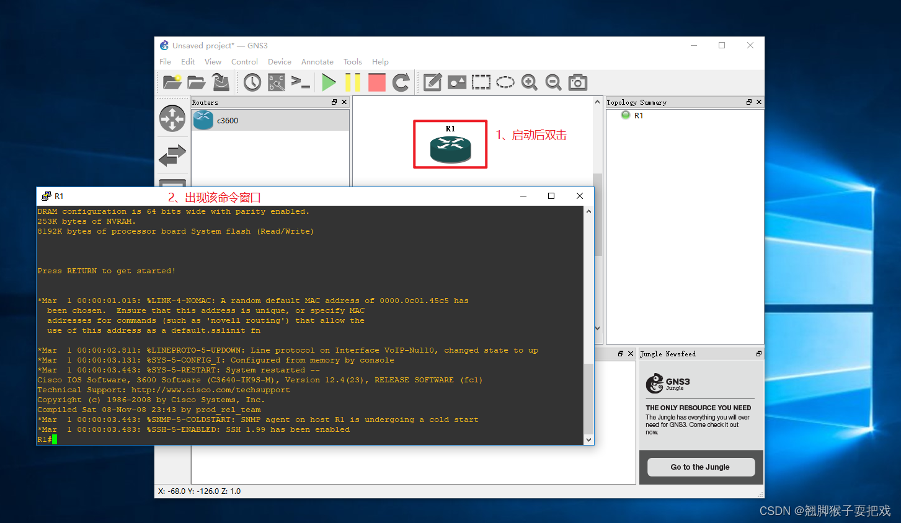The width and height of the screenshot is (901, 523).
Task: Click the Open project folder icon
Action: pyautogui.click(x=196, y=82)
